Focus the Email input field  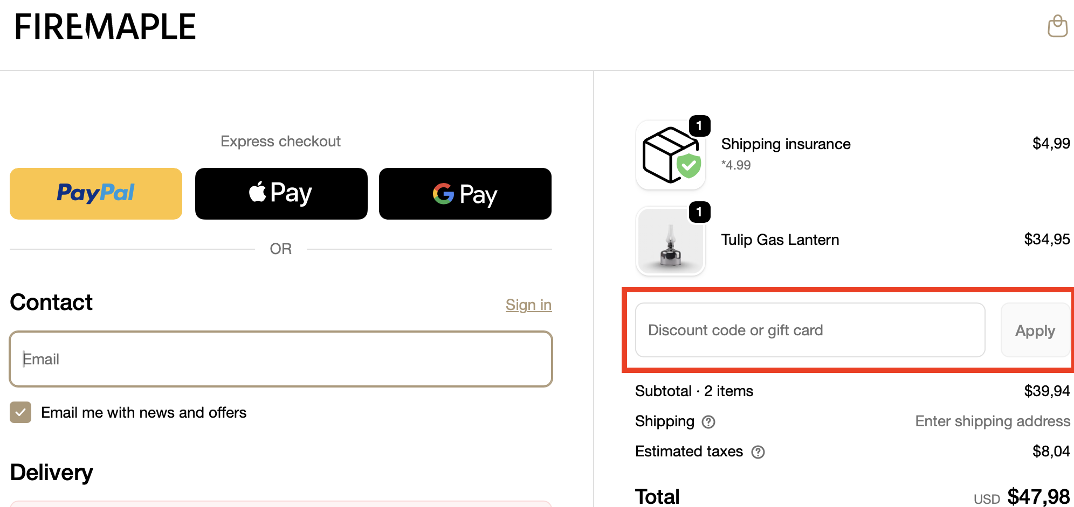(281, 359)
